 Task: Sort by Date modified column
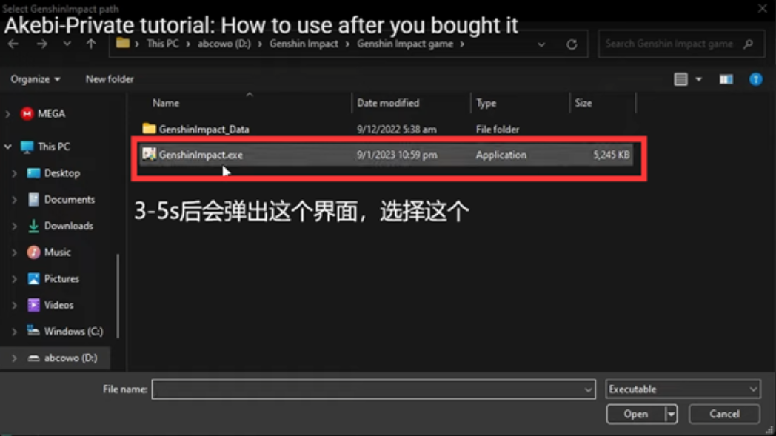click(388, 103)
